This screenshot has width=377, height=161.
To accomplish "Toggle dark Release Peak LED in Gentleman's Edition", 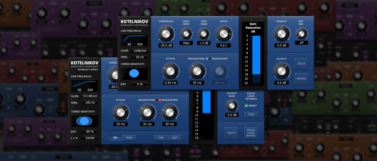I will click(x=157, y=100).
